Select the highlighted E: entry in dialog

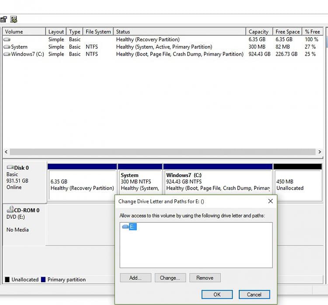click(133, 227)
